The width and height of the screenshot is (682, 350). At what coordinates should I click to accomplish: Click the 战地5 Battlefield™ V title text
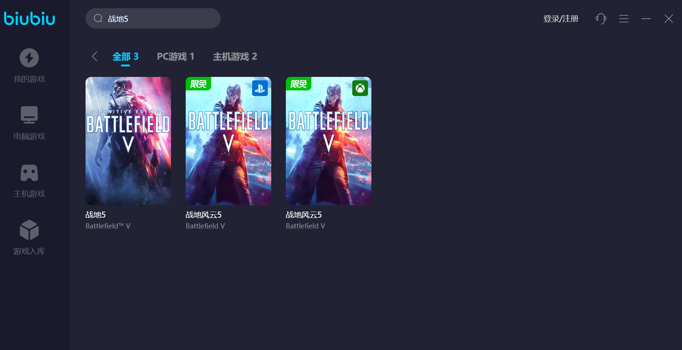pos(108,220)
